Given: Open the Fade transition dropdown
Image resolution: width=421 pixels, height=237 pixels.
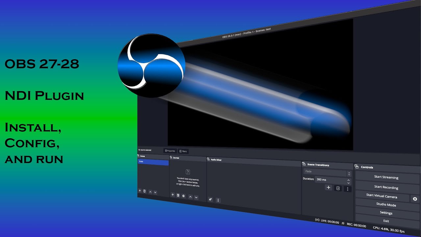Looking at the screenshot, I should 327,172.
